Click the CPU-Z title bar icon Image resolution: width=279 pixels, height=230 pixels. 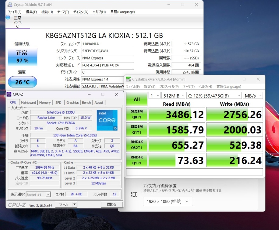9,94
